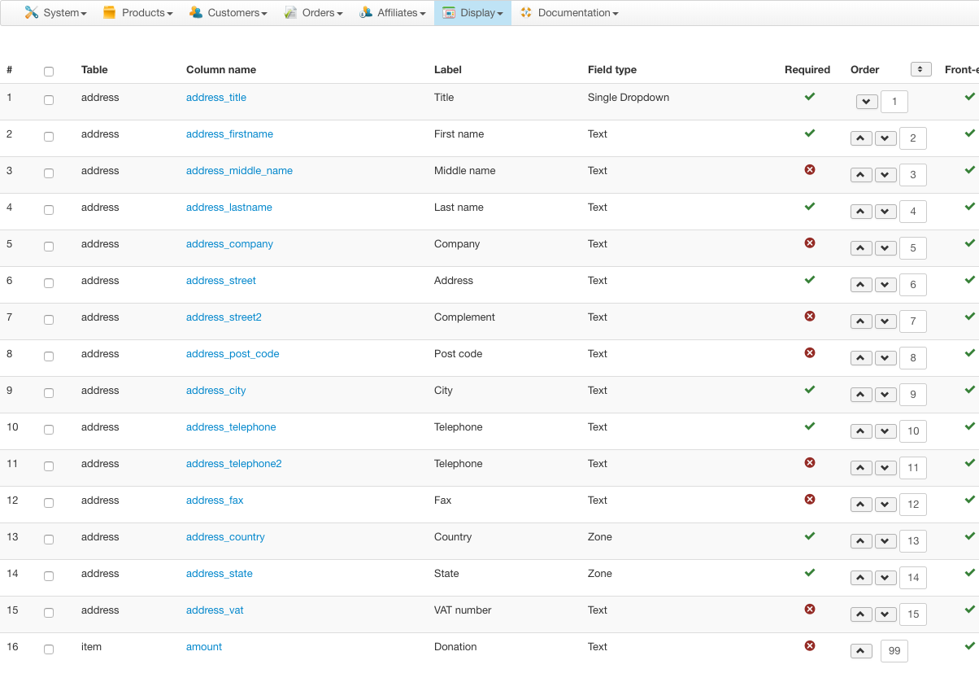Open the Display menu
979x682 pixels.
(472, 13)
